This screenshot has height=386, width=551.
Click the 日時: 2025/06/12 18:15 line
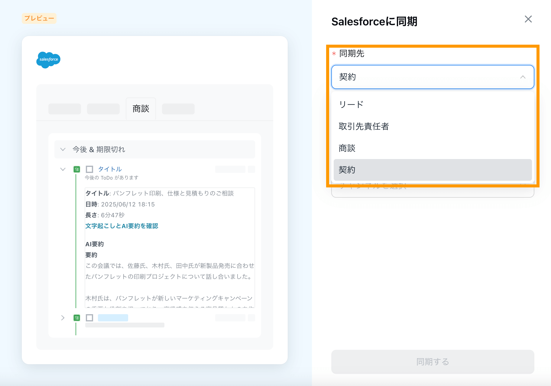tap(120, 204)
